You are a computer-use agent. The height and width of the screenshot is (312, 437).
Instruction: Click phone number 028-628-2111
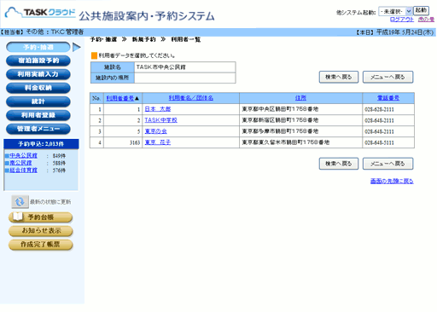click(x=379, y=109)
